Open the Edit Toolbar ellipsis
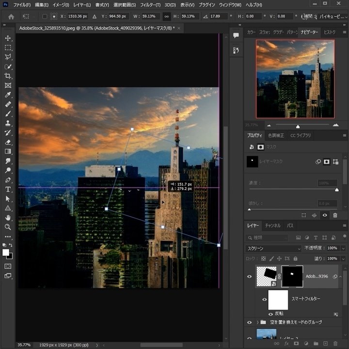The image size is (349, 349). (8, 237)
